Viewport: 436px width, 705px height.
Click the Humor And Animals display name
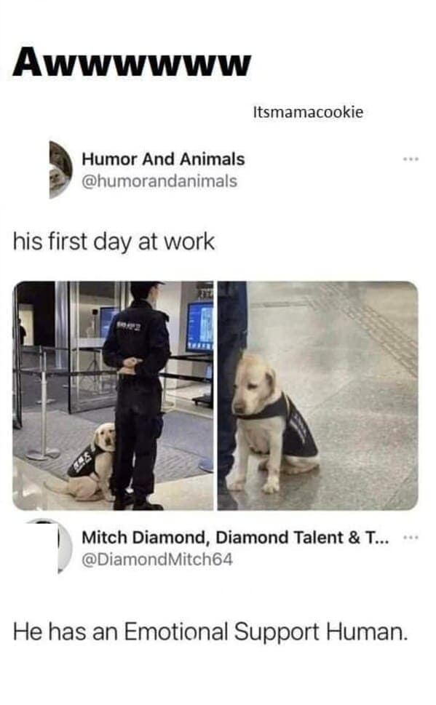point(163,159)
